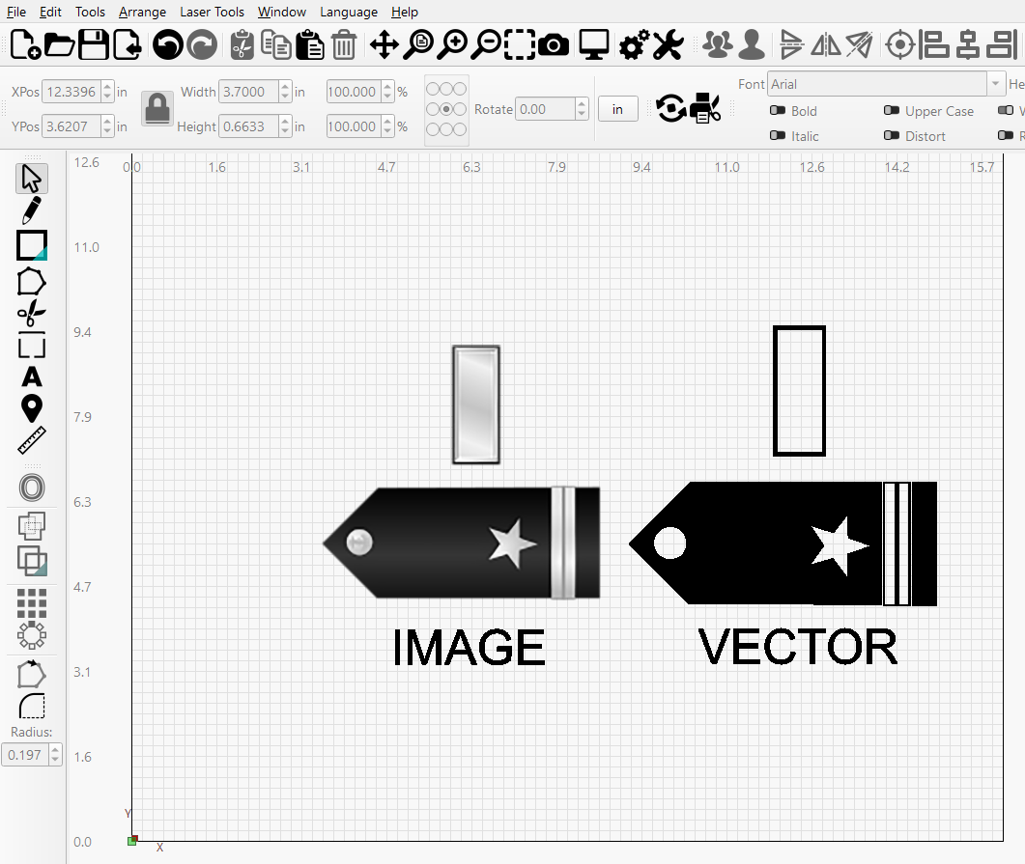Enable the Upper Case switch
The image size is (1025, 864).
click(x=891, y=110)
